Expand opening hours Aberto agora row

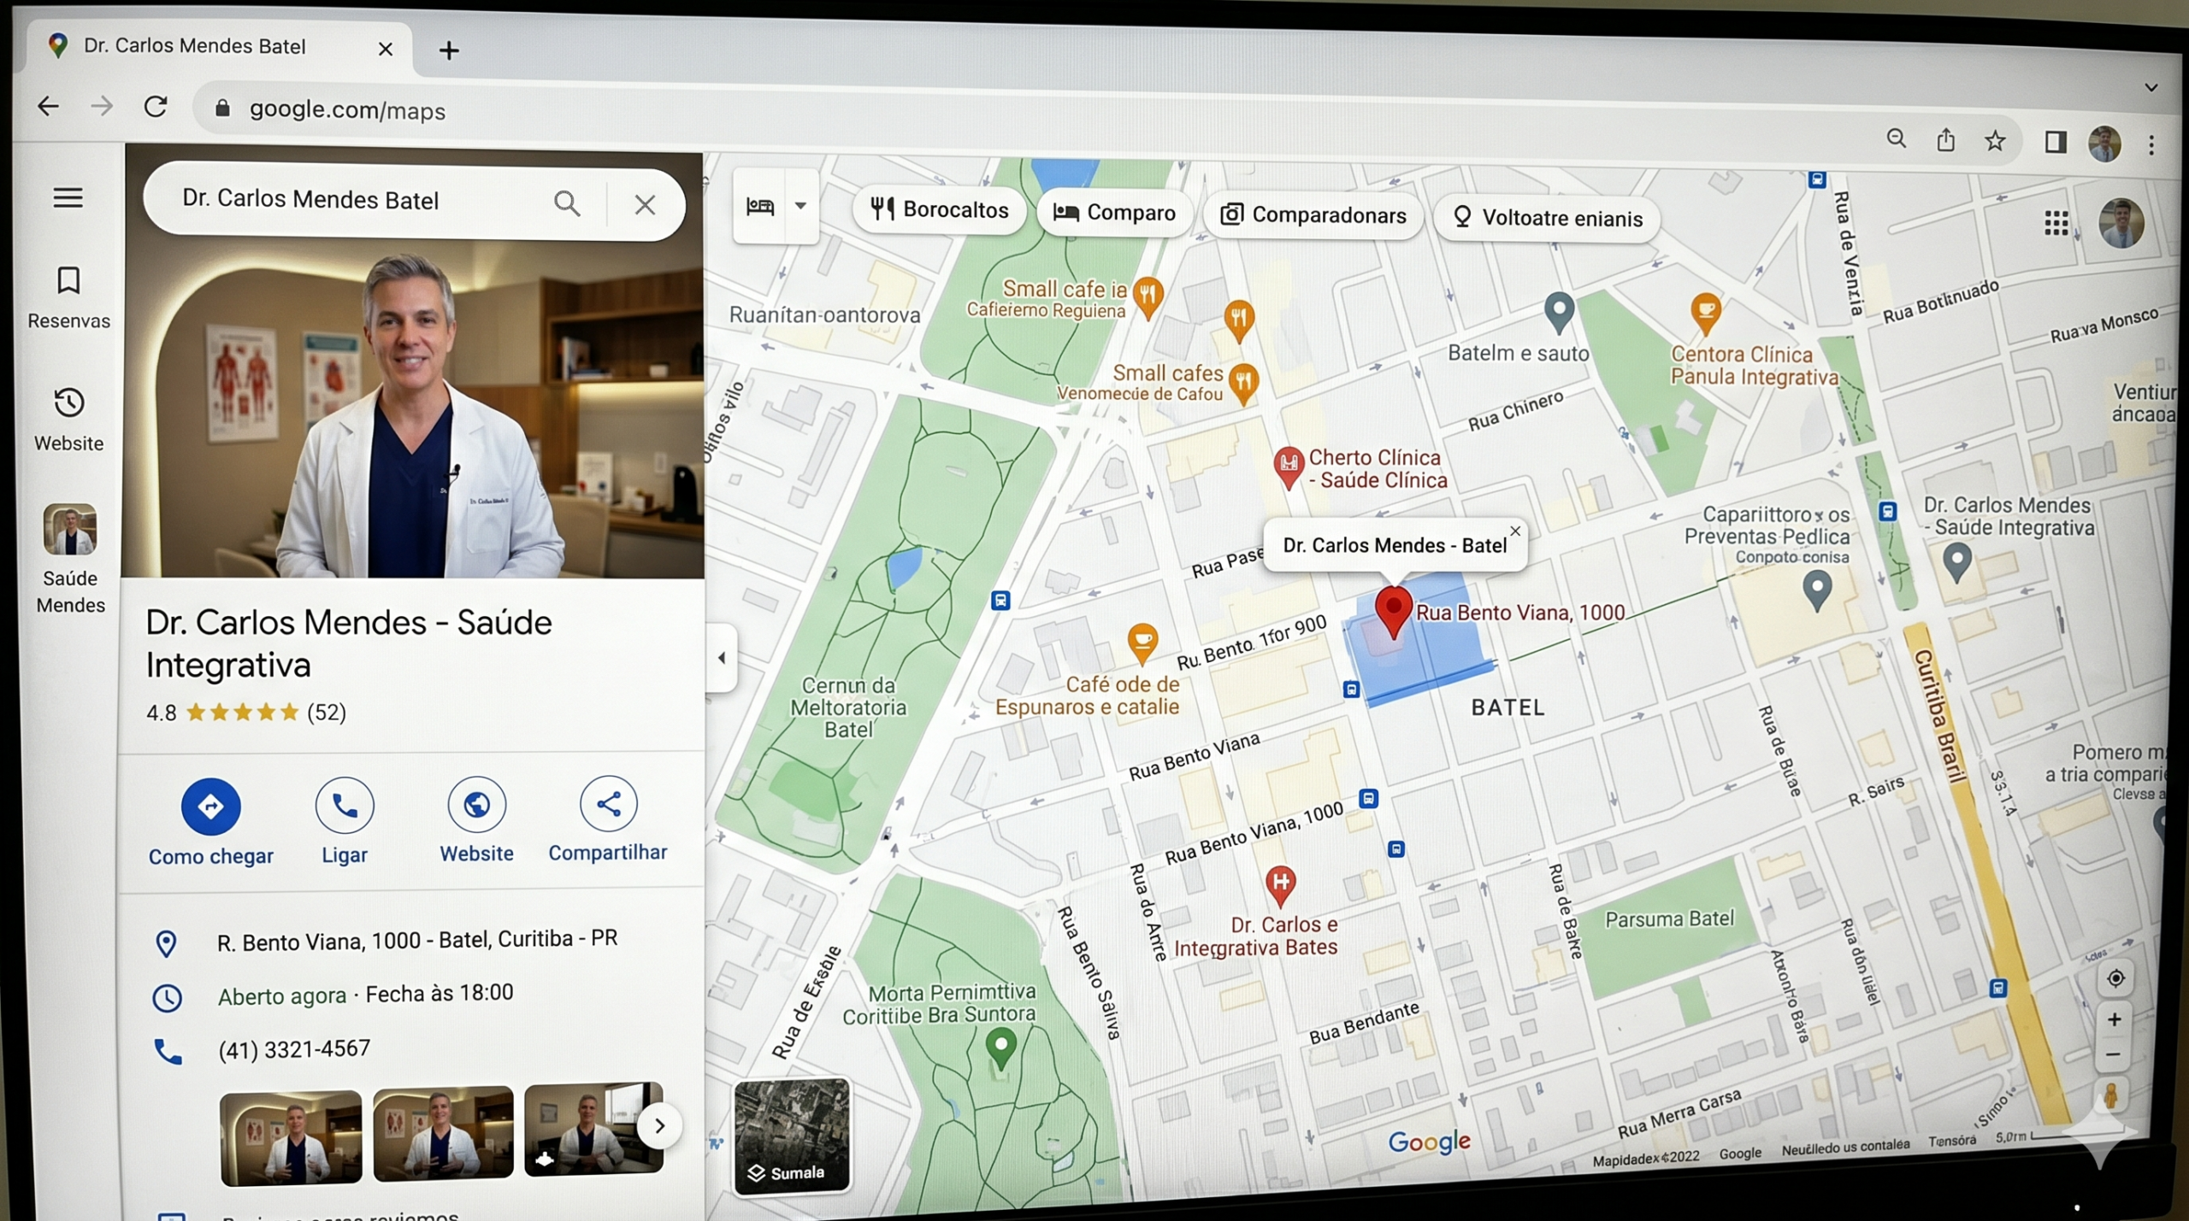click(365, 995)
